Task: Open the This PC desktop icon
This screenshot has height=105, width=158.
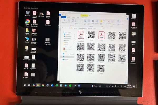Action: point(27,40)
